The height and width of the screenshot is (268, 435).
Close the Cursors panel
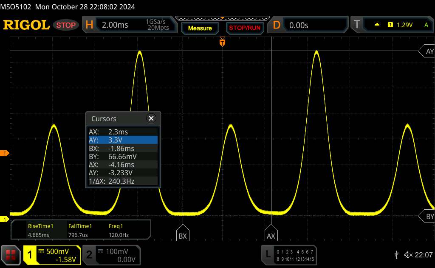pos(151,119)
